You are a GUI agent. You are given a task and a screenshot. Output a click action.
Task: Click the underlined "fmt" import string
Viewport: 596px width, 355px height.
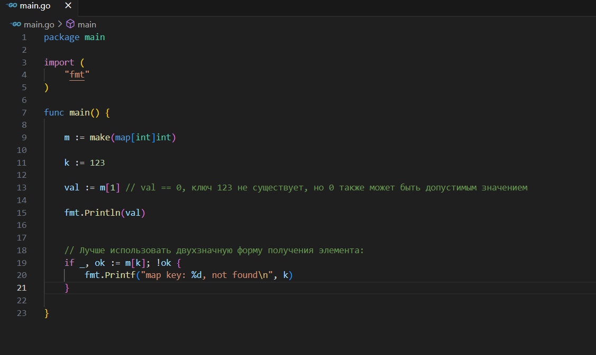[77, 75]
